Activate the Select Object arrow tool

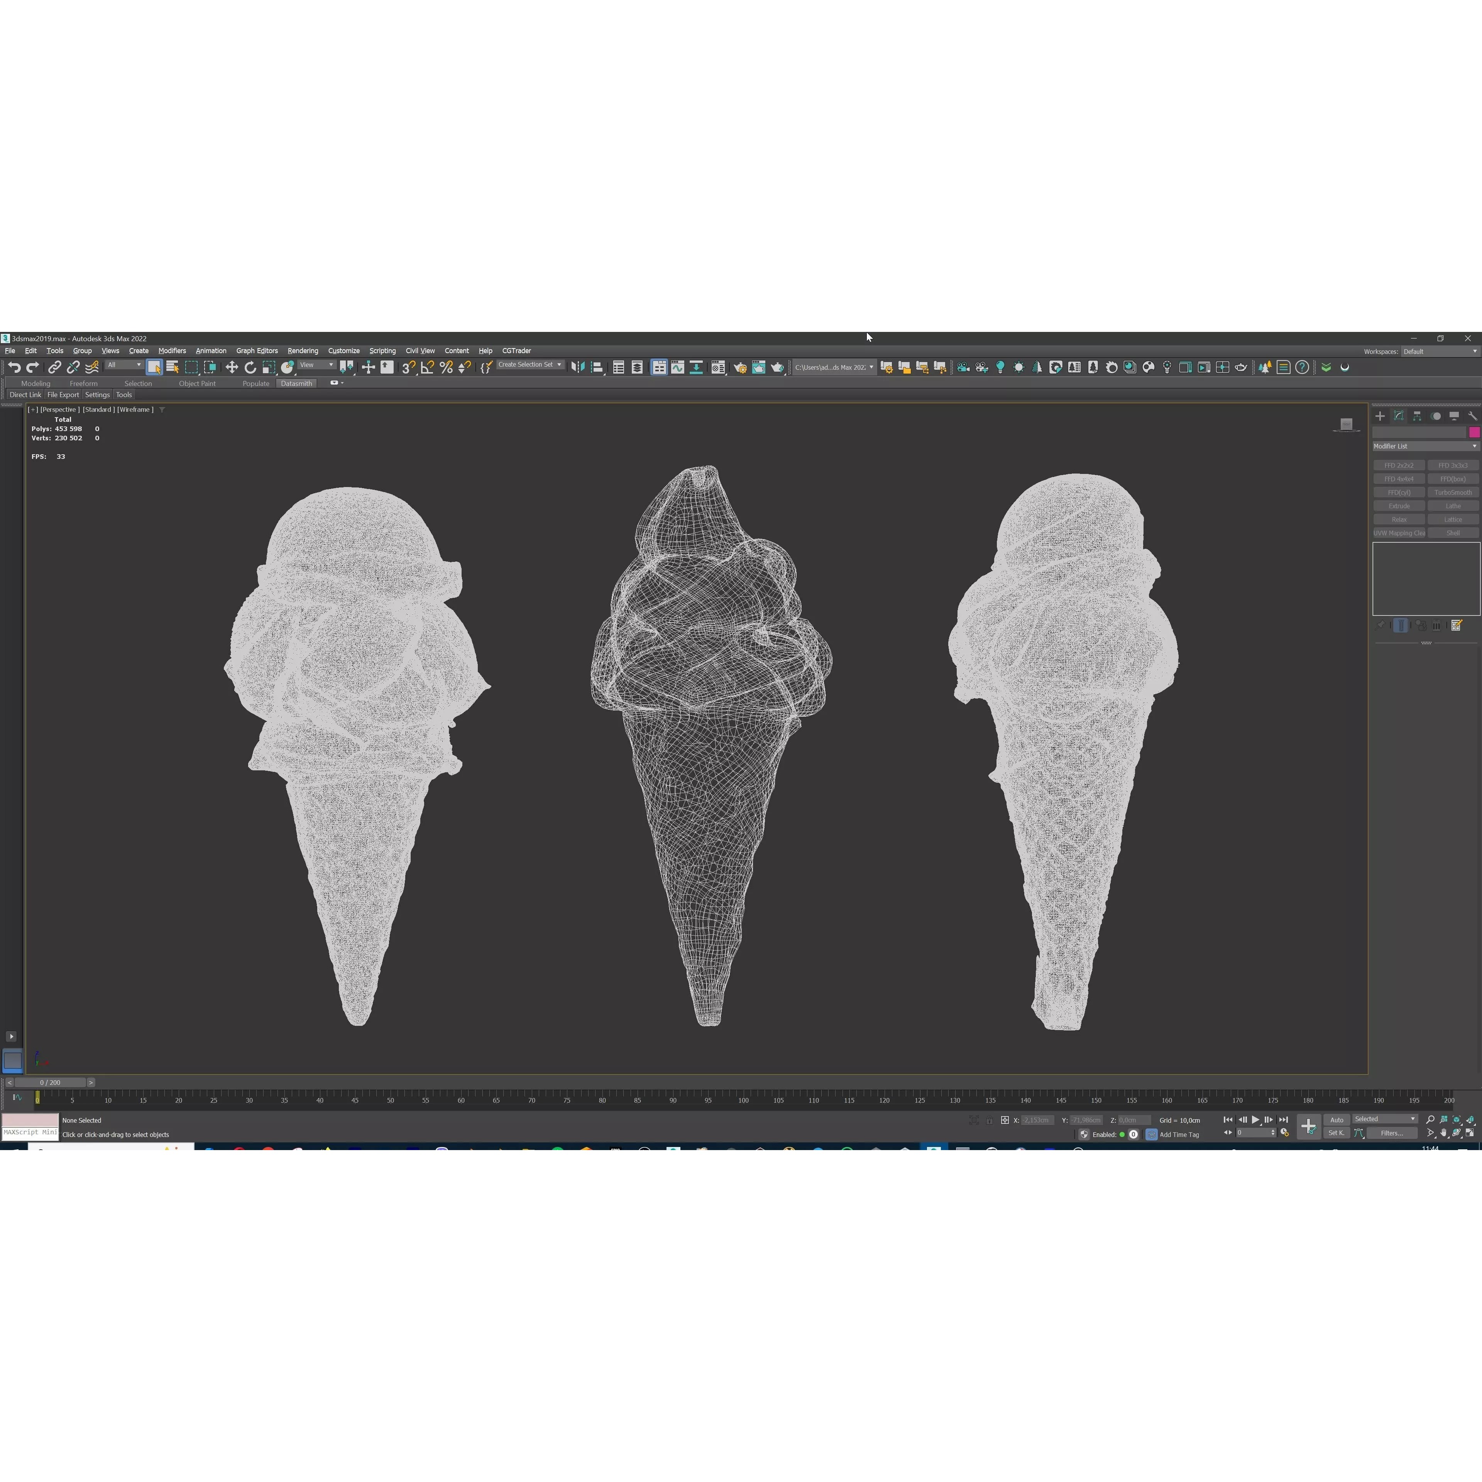click(x=154, y=367)
